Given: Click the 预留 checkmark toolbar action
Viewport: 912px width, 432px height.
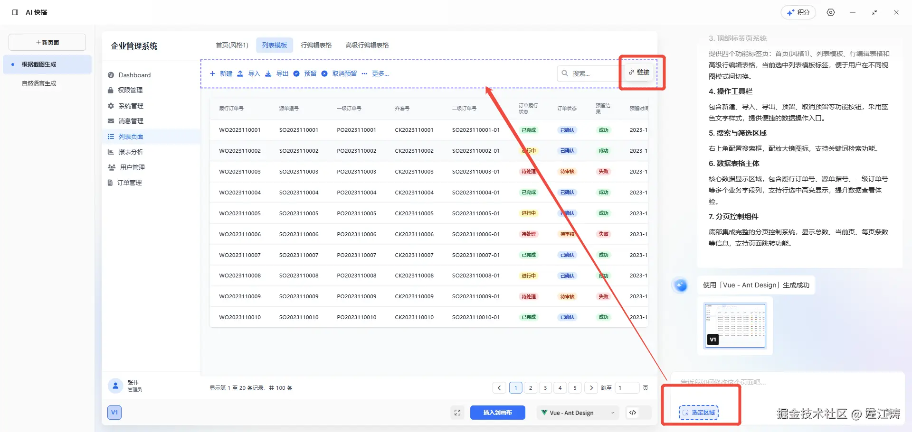Looking at the screenshot, I should 305,74.
